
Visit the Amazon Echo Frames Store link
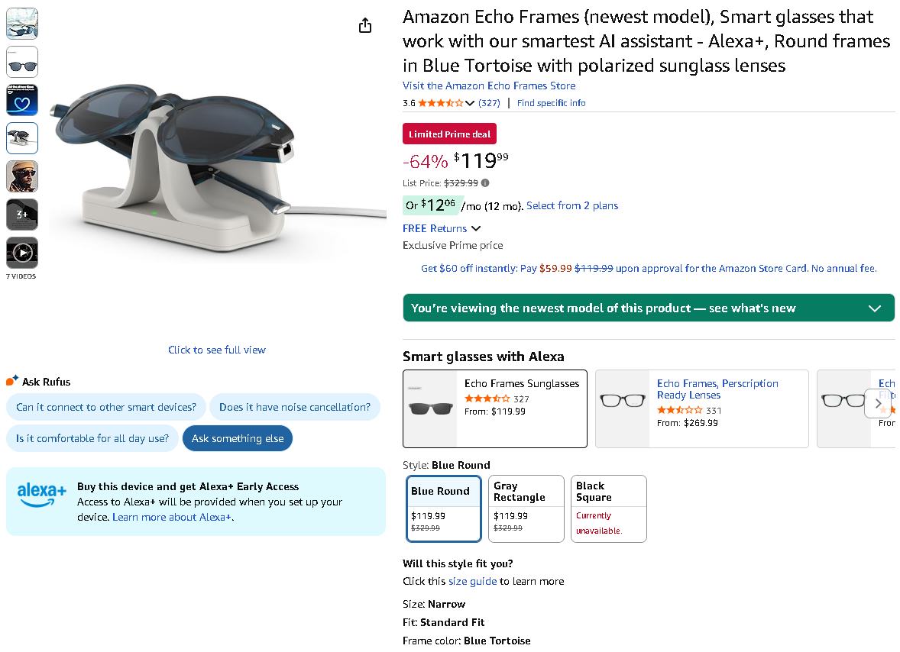tap(489, 86)
